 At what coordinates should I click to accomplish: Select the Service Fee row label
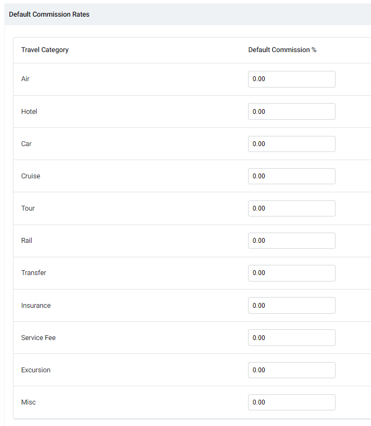[38, 338]
